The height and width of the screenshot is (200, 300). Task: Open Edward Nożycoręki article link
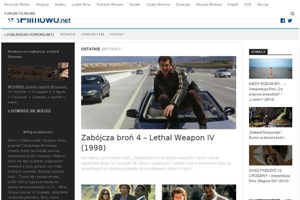(x=267, y=135)
